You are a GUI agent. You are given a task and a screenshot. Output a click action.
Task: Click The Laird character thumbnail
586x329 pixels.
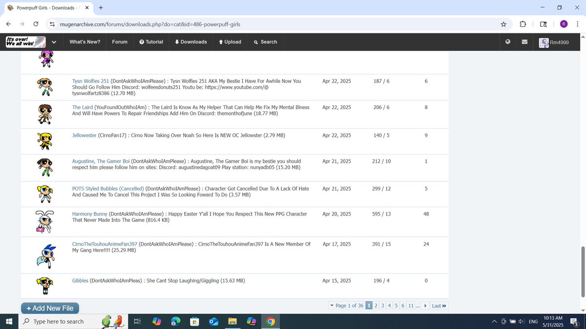pos(44,115)
